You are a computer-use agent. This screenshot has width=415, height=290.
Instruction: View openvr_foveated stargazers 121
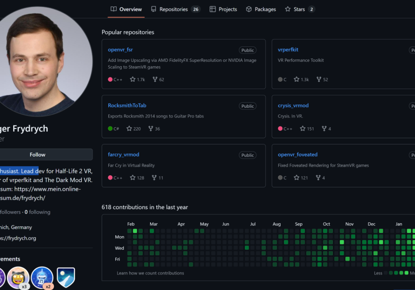click(x=301, y=178)
